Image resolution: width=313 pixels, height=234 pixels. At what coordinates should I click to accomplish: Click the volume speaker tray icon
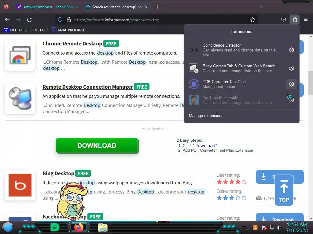(279, 227)
